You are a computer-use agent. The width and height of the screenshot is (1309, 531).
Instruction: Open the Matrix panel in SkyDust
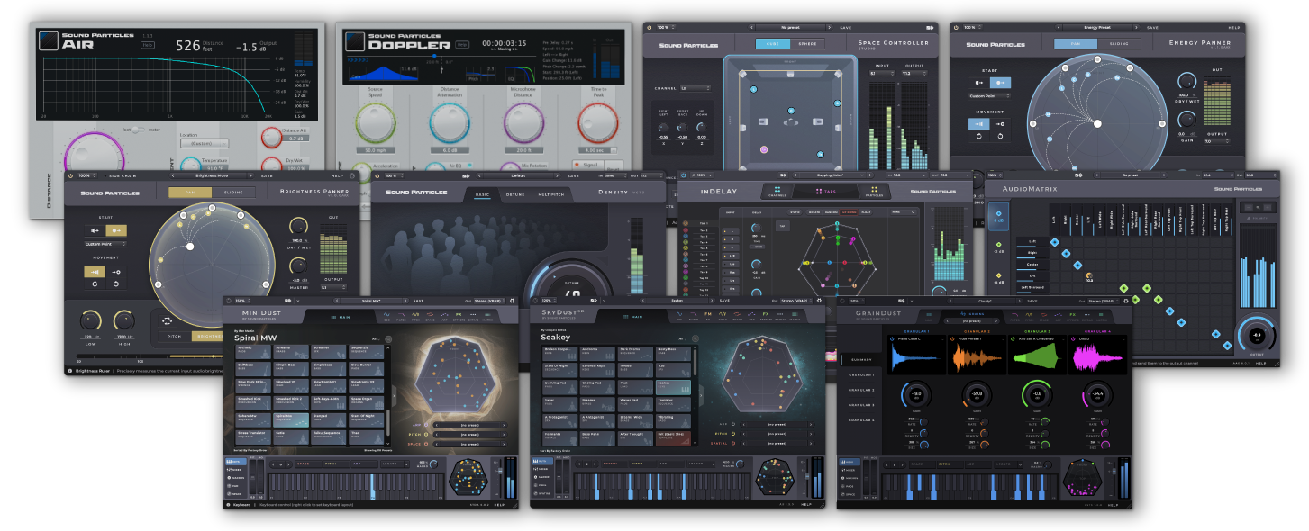[x=795, y=315]
